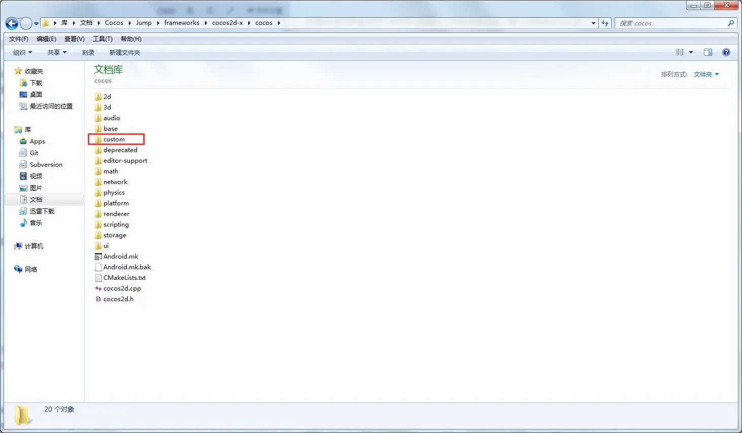
Task: Select the math folder icon
Action: [x=98, y=171]
